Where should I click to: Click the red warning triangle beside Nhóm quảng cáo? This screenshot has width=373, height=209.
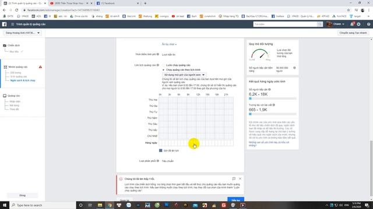(x=40, y=67)
